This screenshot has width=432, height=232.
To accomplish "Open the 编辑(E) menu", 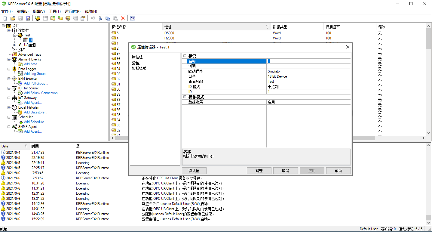I will tap(23, 11).
